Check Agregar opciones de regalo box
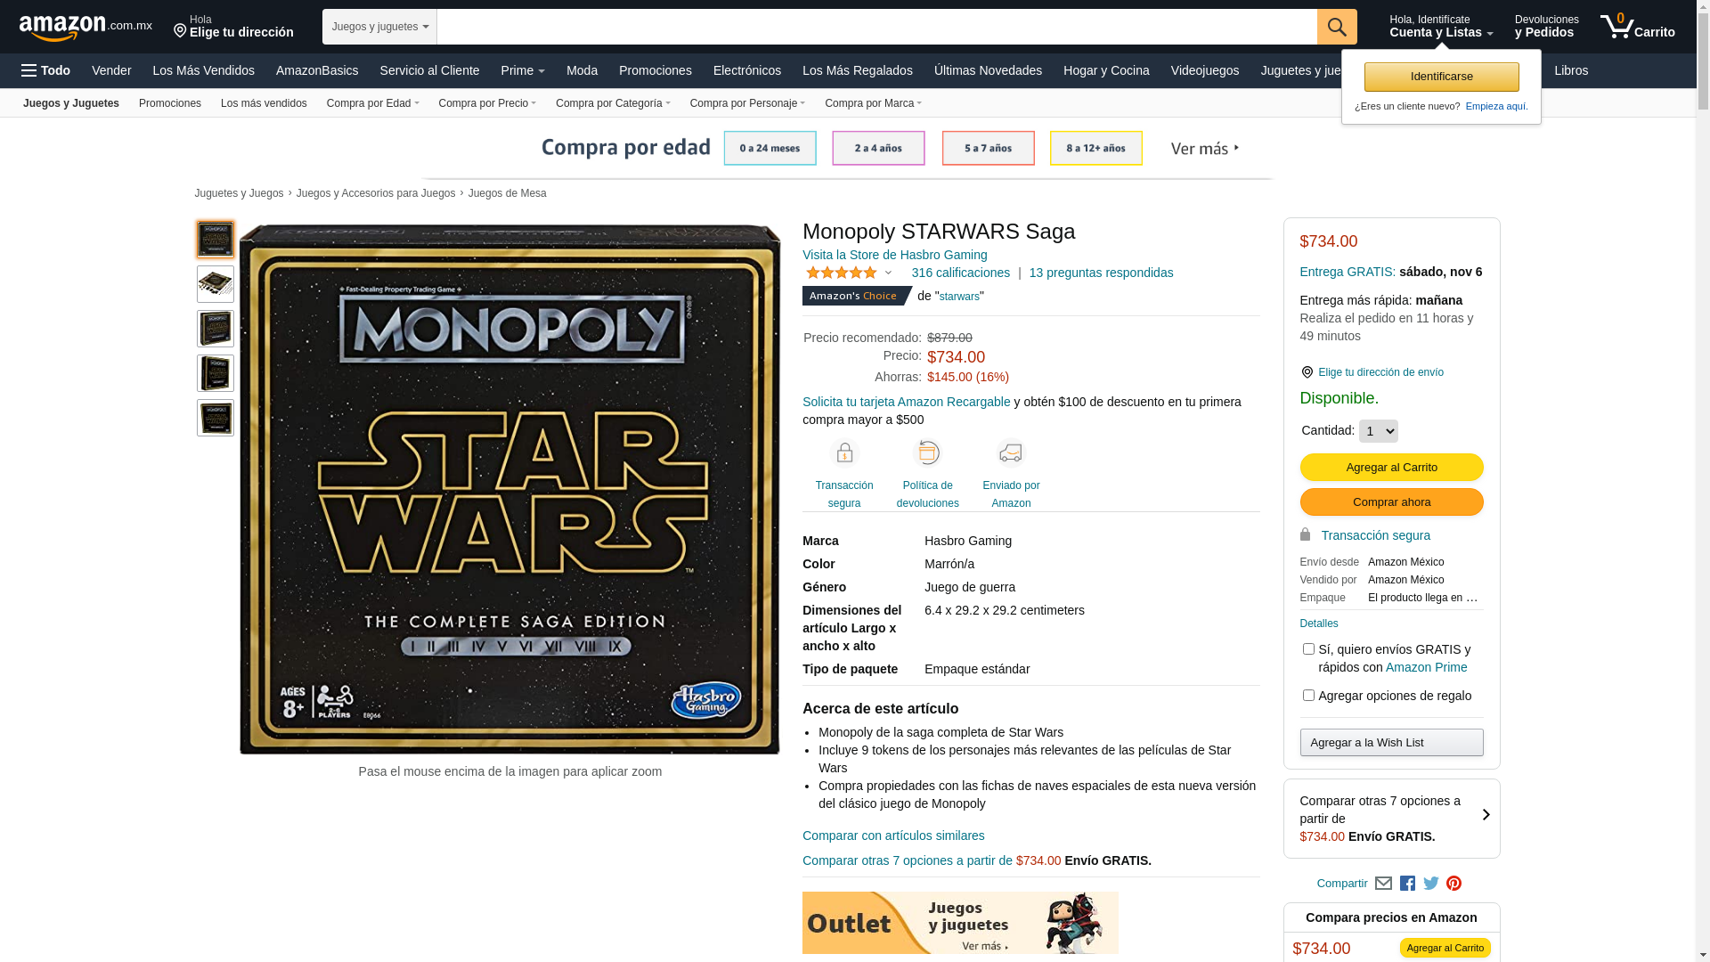This screenshot has height=962, width=1710. [1308, 696]
